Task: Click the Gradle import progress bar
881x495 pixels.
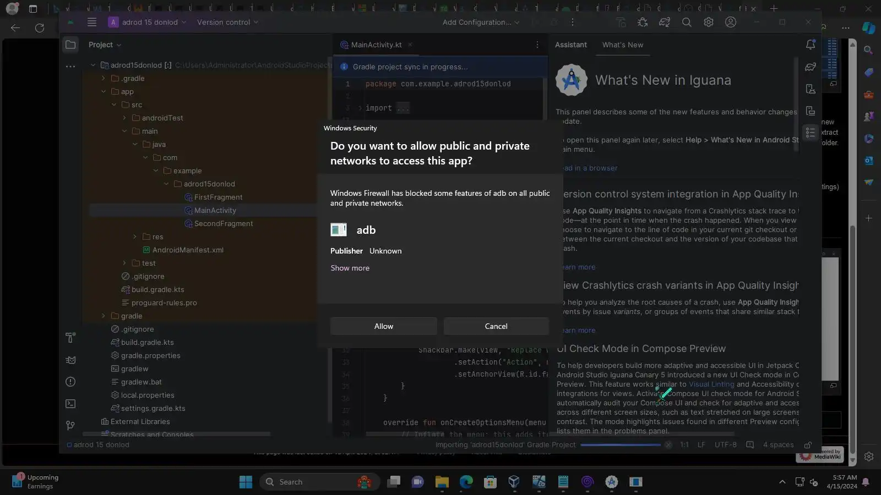Action: tap(620, 445)
